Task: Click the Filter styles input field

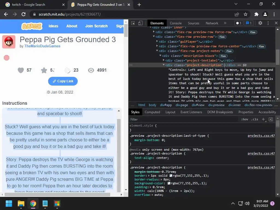Action: [x=184, y=119]
